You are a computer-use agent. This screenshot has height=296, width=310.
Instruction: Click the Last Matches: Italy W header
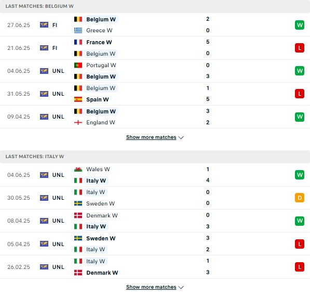[x=35, y=157]
